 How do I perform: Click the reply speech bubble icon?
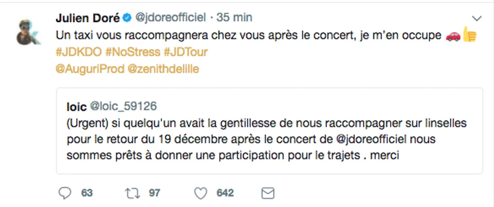pyautogui.click(x=66, y=193)
